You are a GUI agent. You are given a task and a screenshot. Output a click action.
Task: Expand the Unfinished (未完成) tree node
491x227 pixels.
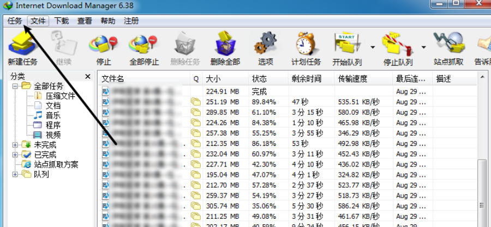pos(15,145)
